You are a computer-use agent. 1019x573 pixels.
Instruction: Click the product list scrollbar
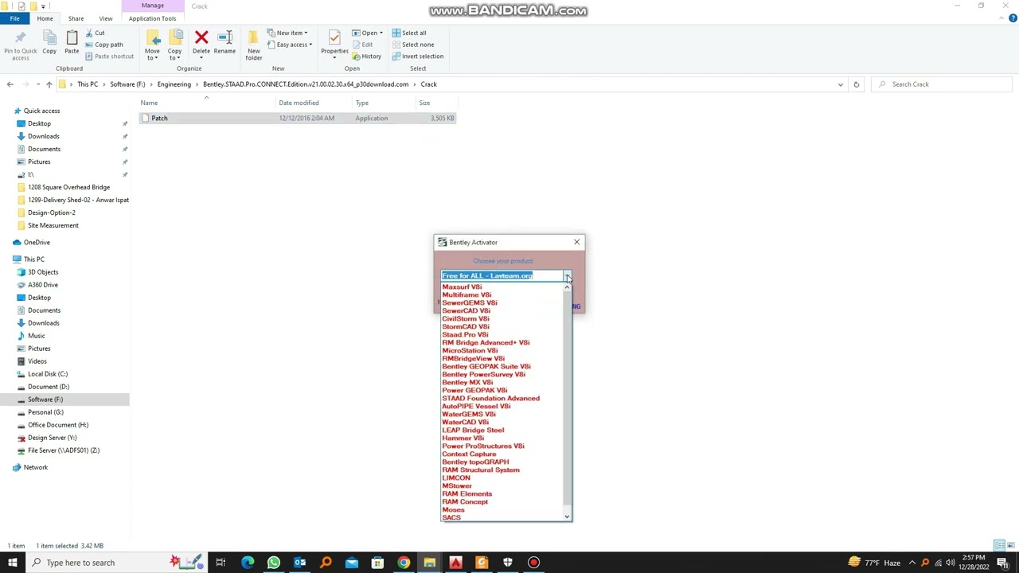pos(567,398)
